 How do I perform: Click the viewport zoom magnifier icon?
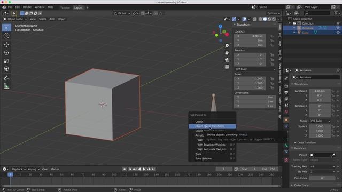pyautogui.click(x=227, y=46)
